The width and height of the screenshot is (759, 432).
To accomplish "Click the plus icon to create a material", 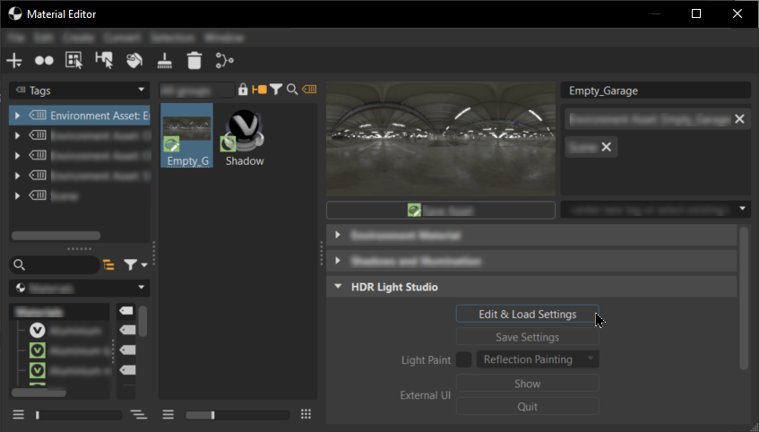I will point(14,61).
